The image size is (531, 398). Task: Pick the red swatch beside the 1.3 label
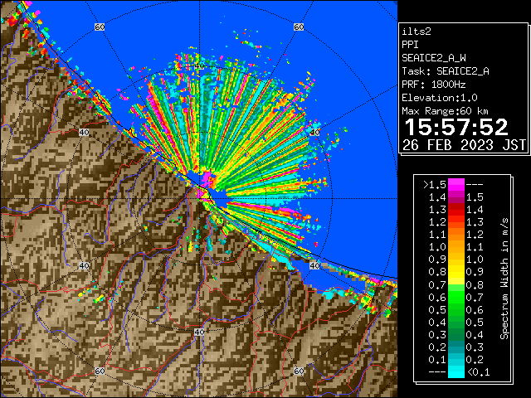[456, 210]
